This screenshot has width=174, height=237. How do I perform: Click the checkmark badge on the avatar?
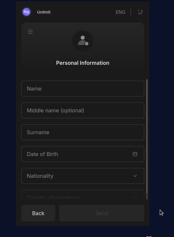point(87,44)
